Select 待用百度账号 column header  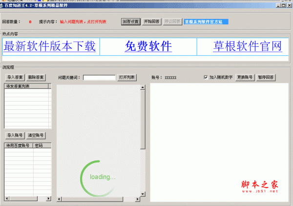[x=19, y=145]
